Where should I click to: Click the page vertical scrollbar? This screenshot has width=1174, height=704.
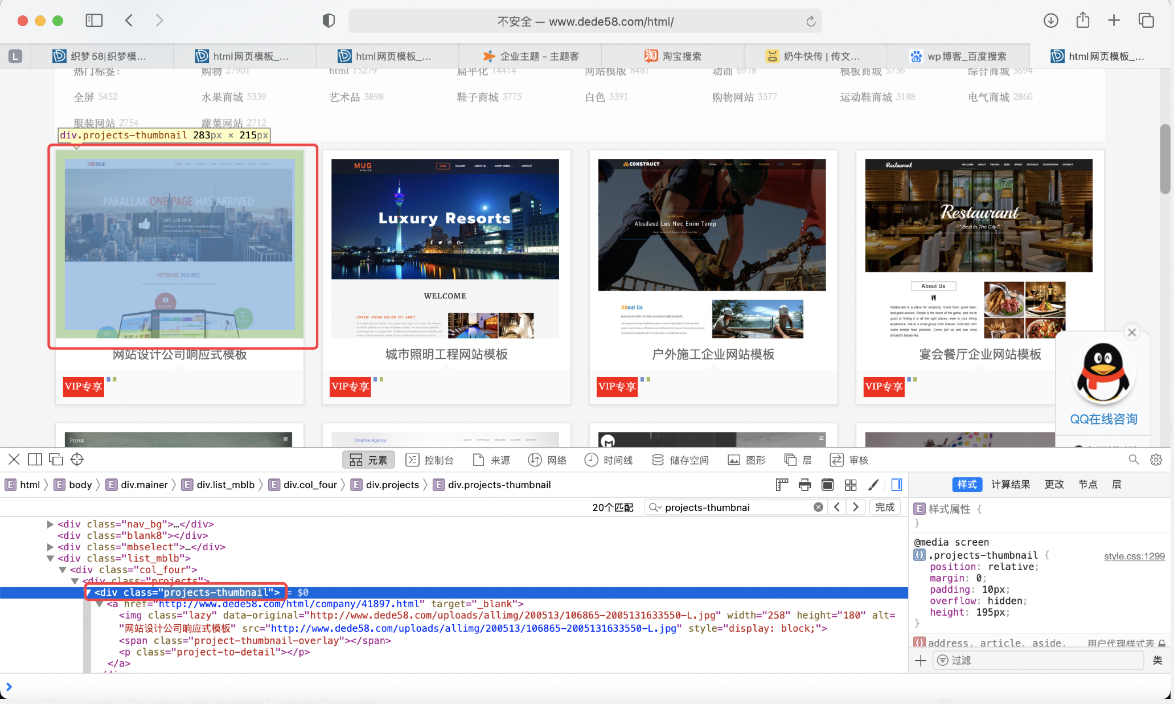click(x=1165, y=159)
